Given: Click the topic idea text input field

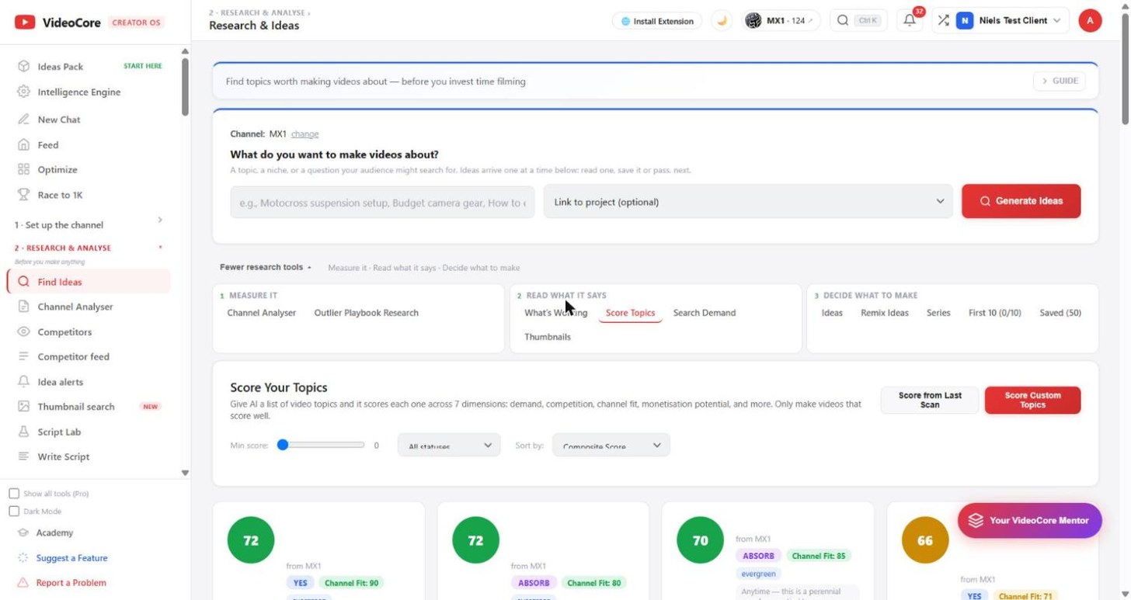Looking at the screenshot, I should pyautogui.click(x=382, y=202).
